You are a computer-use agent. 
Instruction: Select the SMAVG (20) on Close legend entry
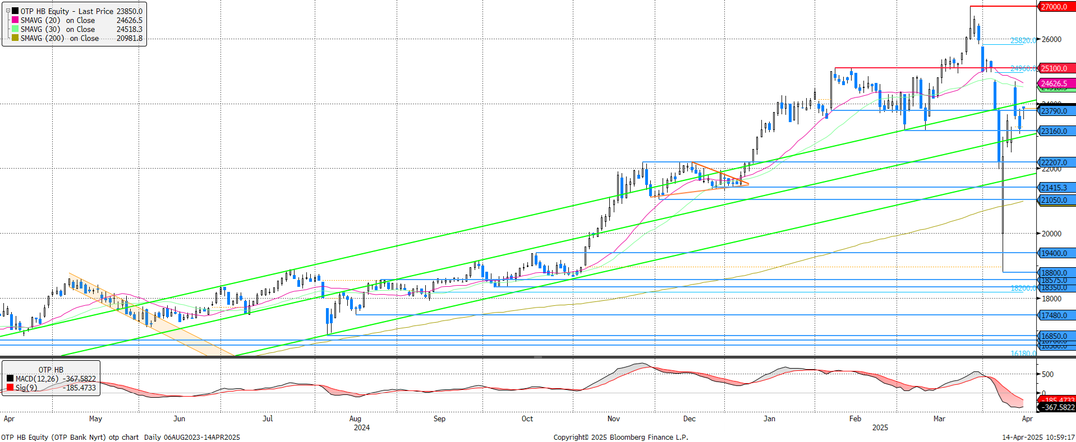[x=57, y=20]
